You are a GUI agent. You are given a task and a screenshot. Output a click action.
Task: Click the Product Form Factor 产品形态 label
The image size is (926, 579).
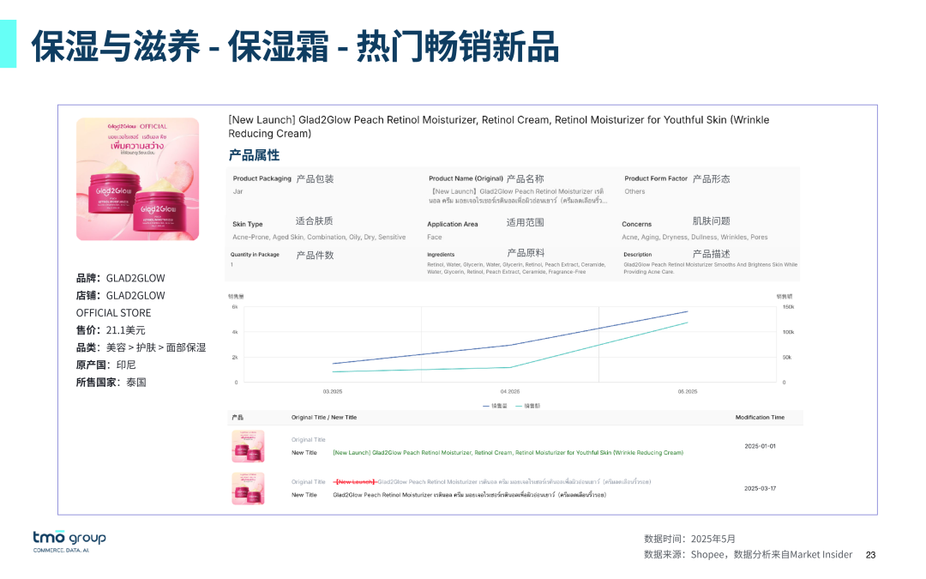coord(677,178)
